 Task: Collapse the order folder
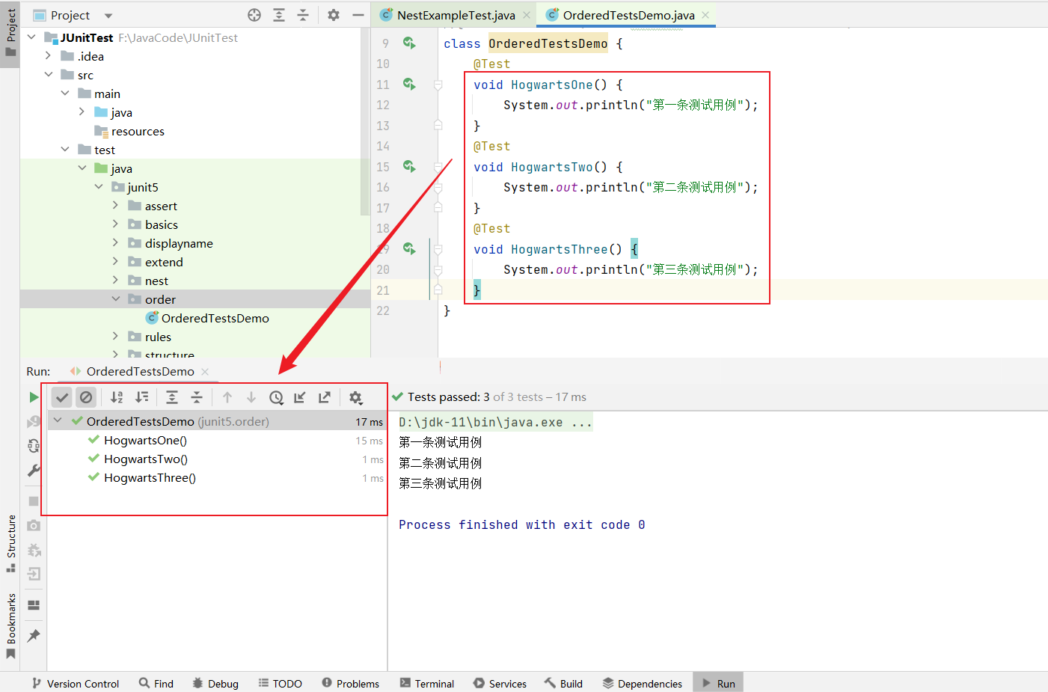point(115,299)
